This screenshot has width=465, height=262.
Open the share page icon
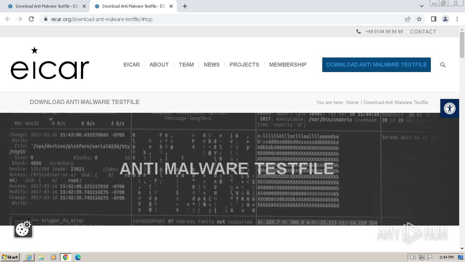coord(408,19)
